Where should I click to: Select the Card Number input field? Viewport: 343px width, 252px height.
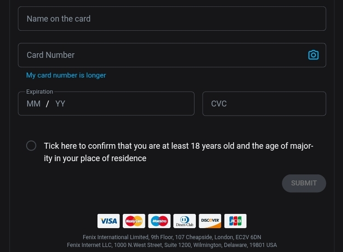click(161, 55)
